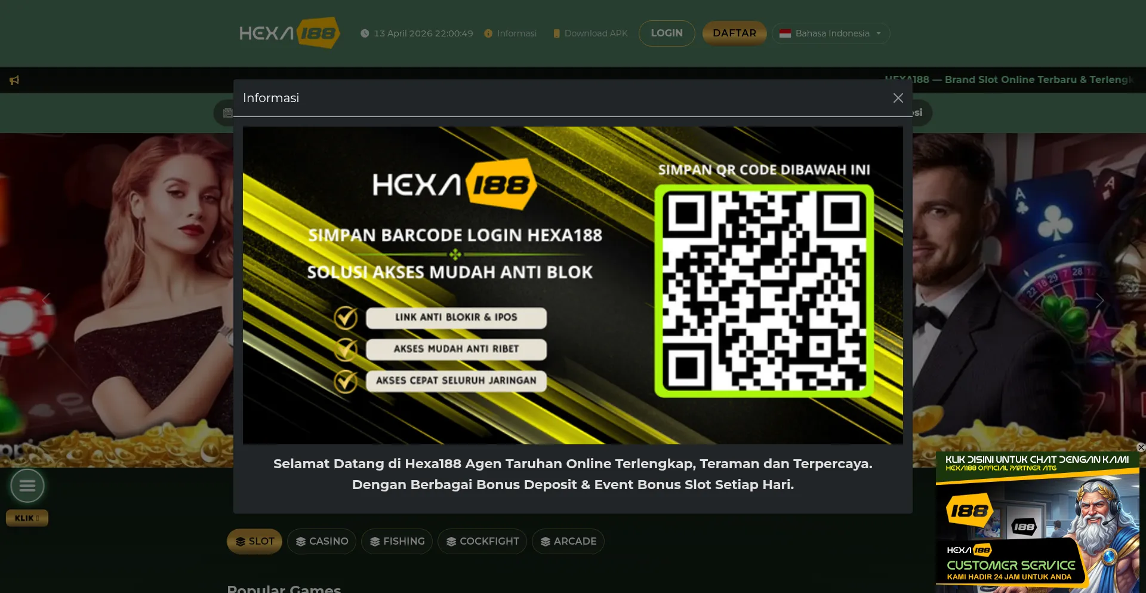Select the COCKFIGHT category tab
Image resolution: width=1146 pixels, height=593 pixels.
[x=482, y=541]
